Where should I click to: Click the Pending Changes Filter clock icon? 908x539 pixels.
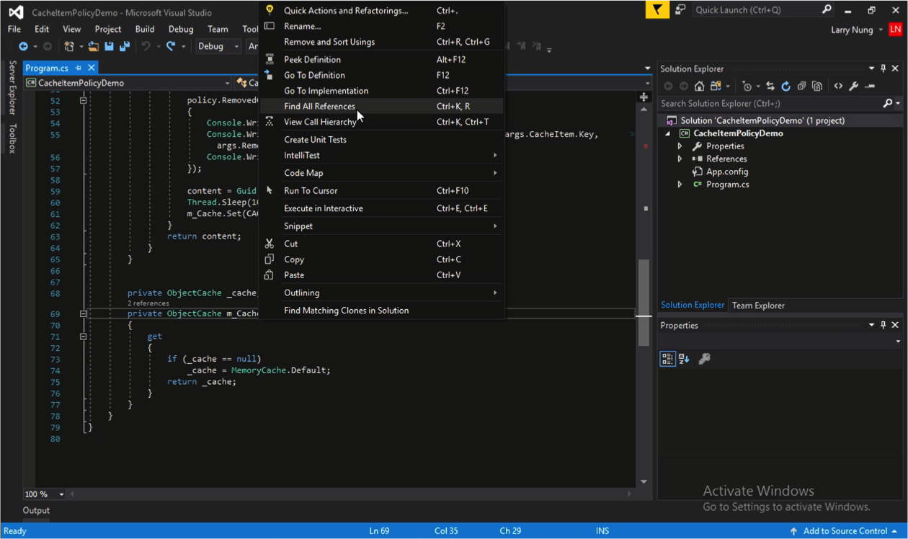tap(747, 86)
